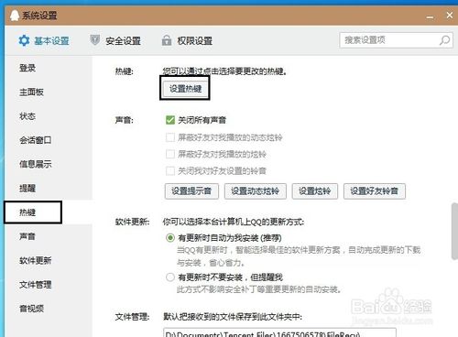Select 有更新时自动为我安装 radio option
The height and width of the screenshot is (337, 458).
click(170, 237)
